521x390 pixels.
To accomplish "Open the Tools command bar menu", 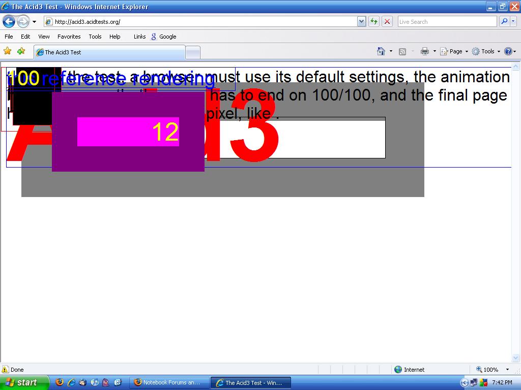I will pyautogui.click(x=486, y=51).
